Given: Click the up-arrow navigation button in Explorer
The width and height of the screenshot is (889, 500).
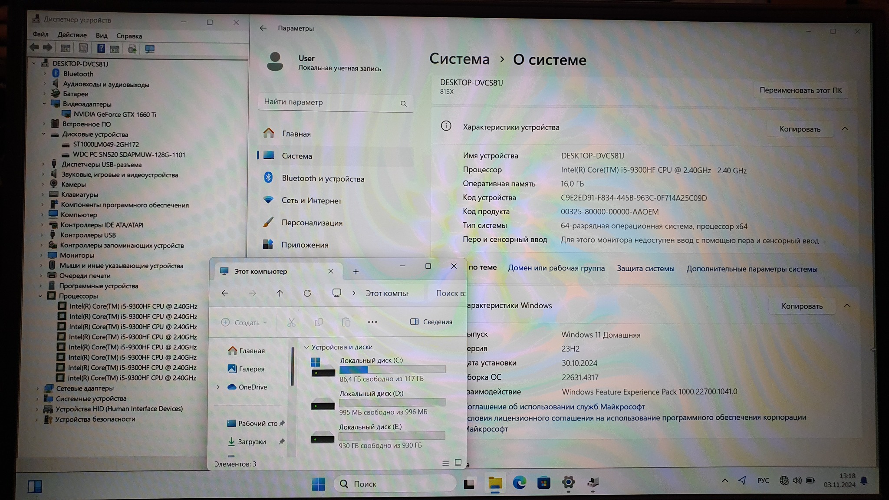Looking at the screenshot, I should 280,293.
